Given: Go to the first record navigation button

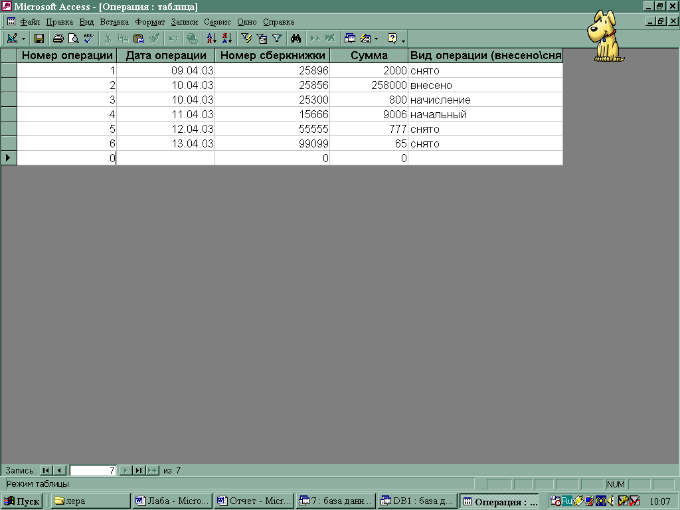Looking at the screenshot, I should point(46,470).
